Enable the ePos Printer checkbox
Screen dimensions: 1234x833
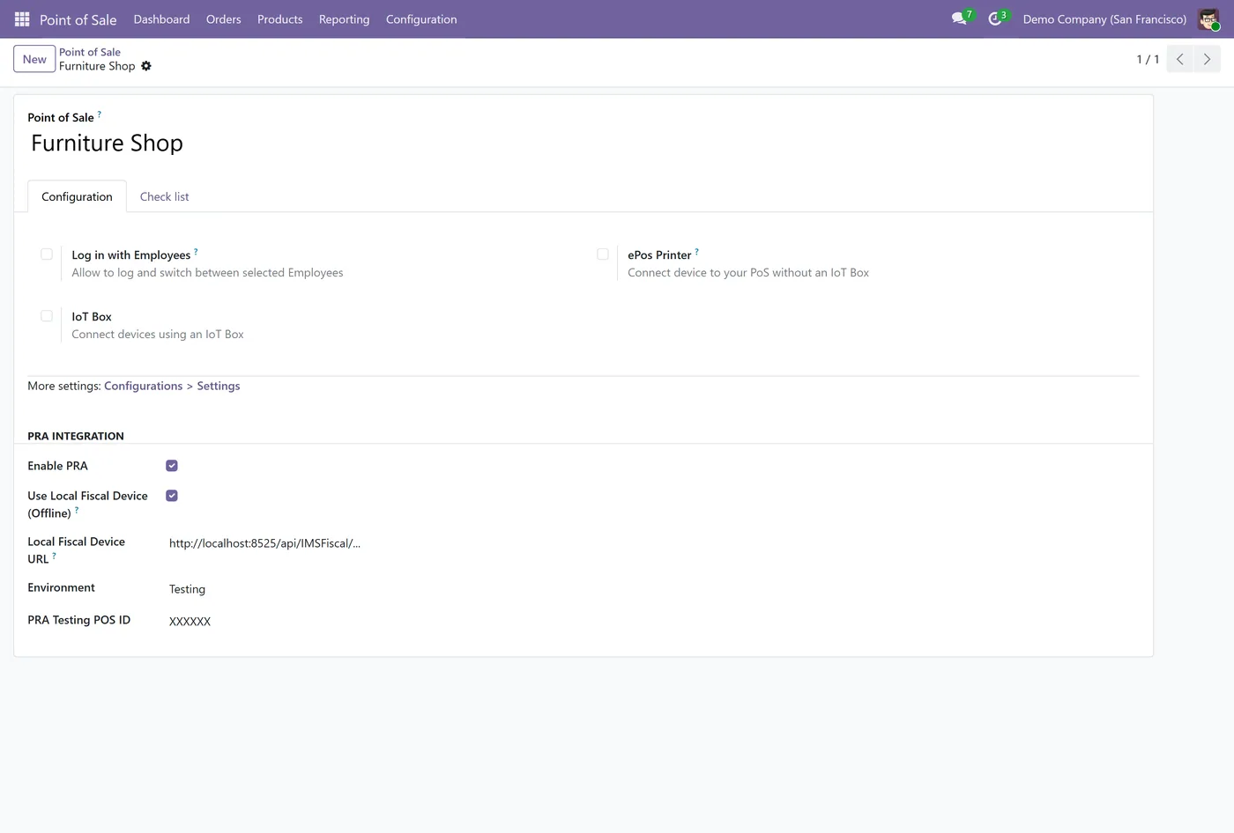click(x=603, y=254)
